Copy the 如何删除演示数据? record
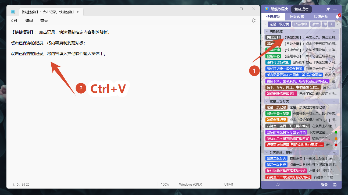The width and height of the screenshot is (348, 195). (301, 94)
